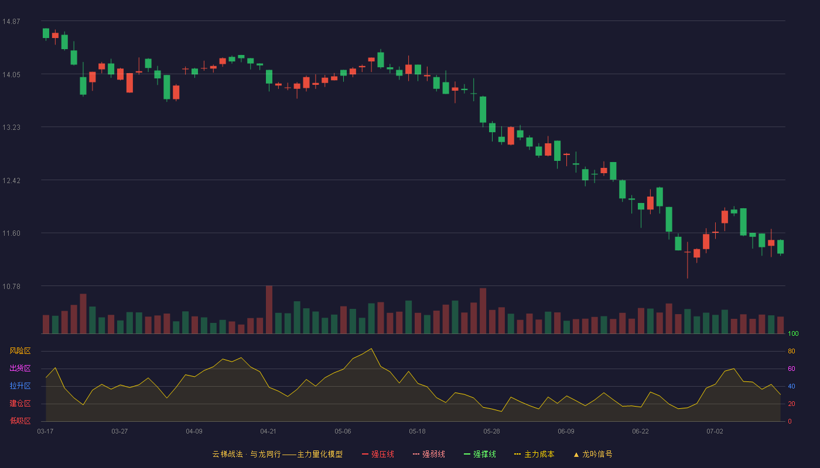
Task: Select the first green candlestick at 03-17
Action: click(46, 33)
